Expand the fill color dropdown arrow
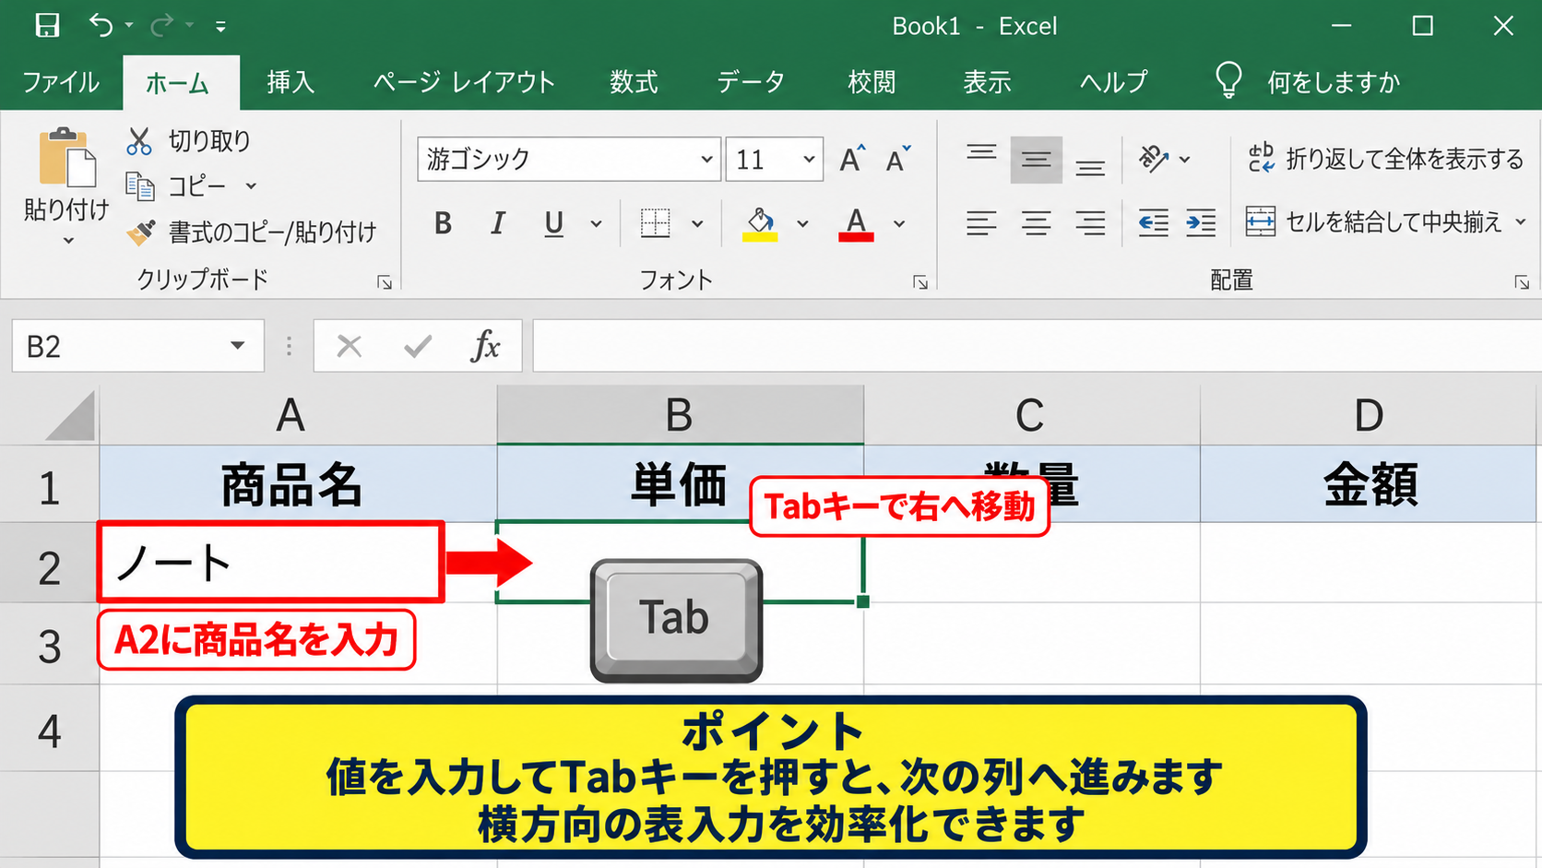Viewport: 1542px width, 868px height. click(x=802, y=223)
